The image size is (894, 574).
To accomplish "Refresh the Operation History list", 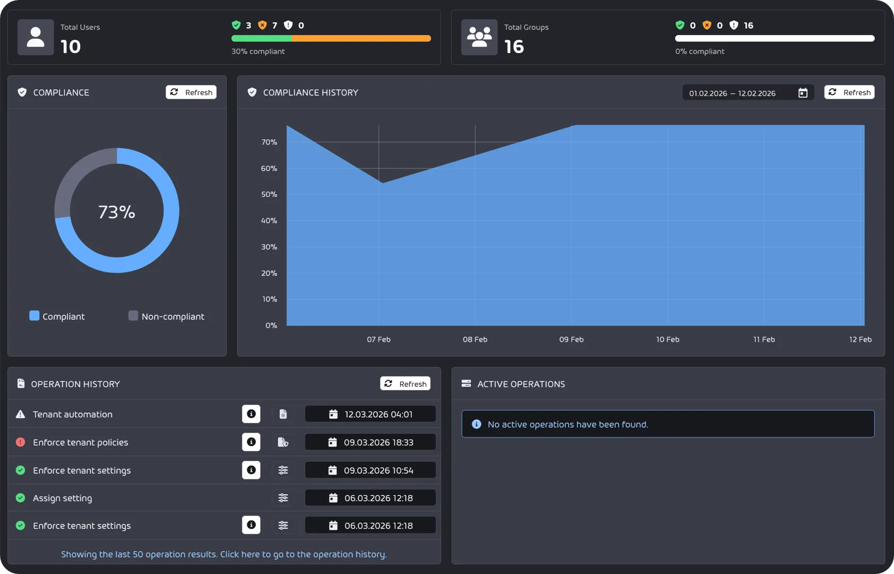I will [x=405, y=384].
